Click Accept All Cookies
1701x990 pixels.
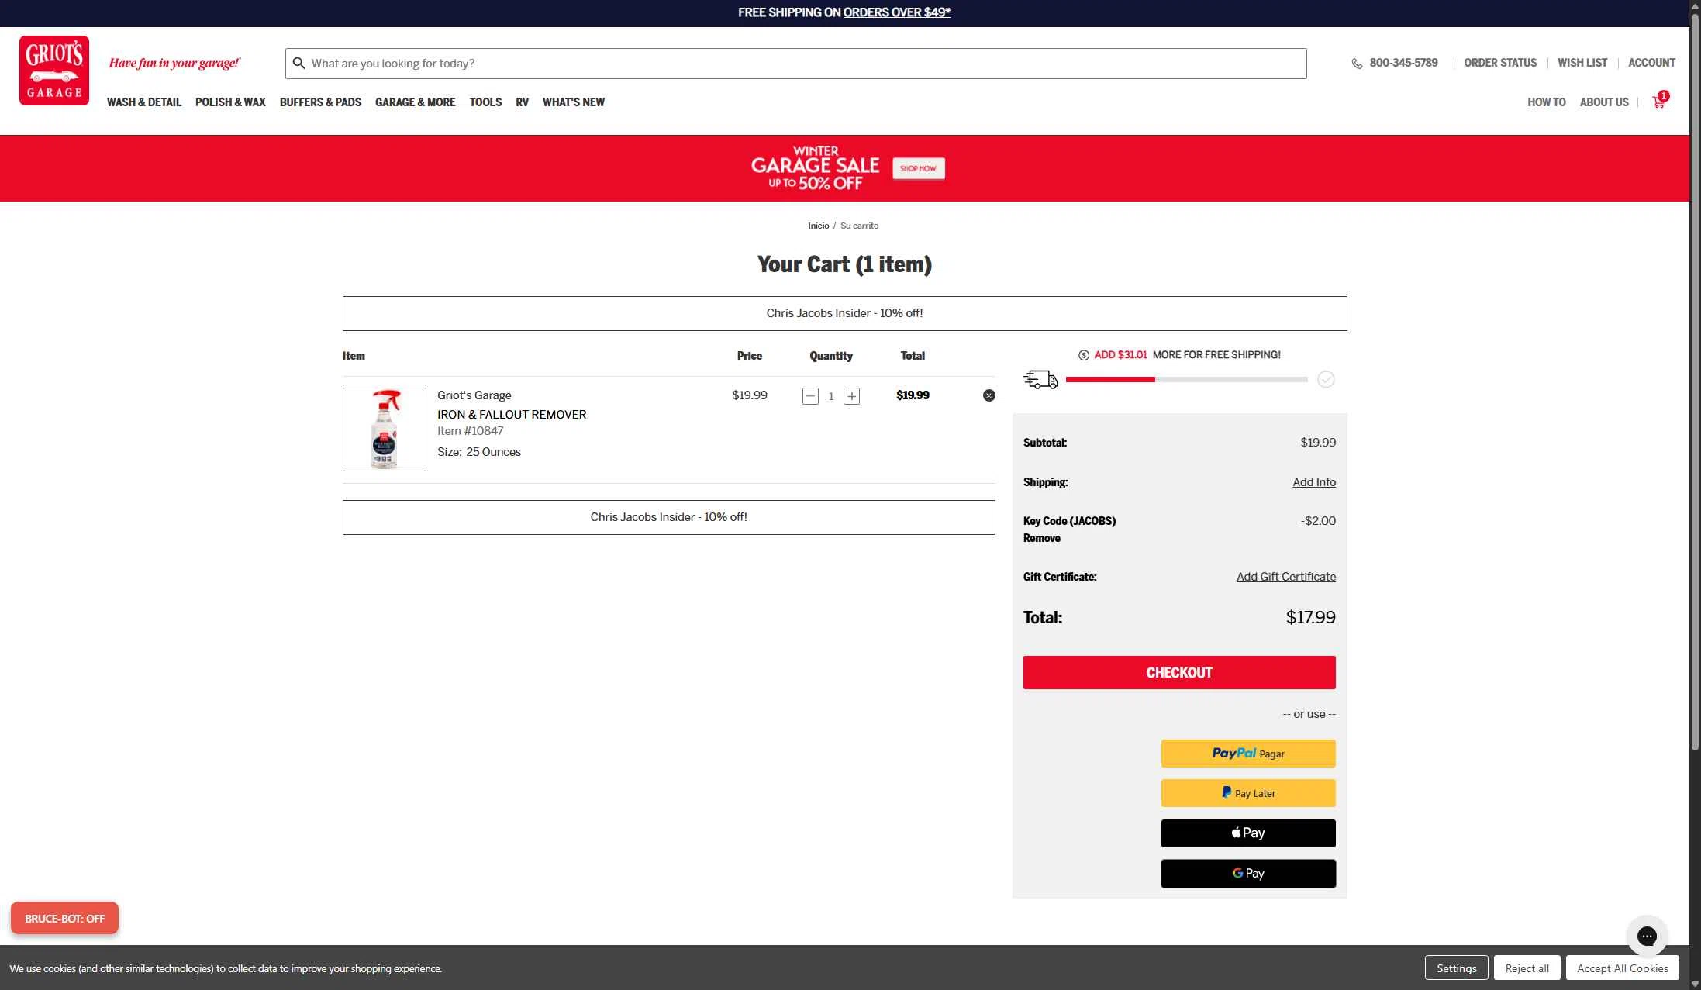(1622, 968)
